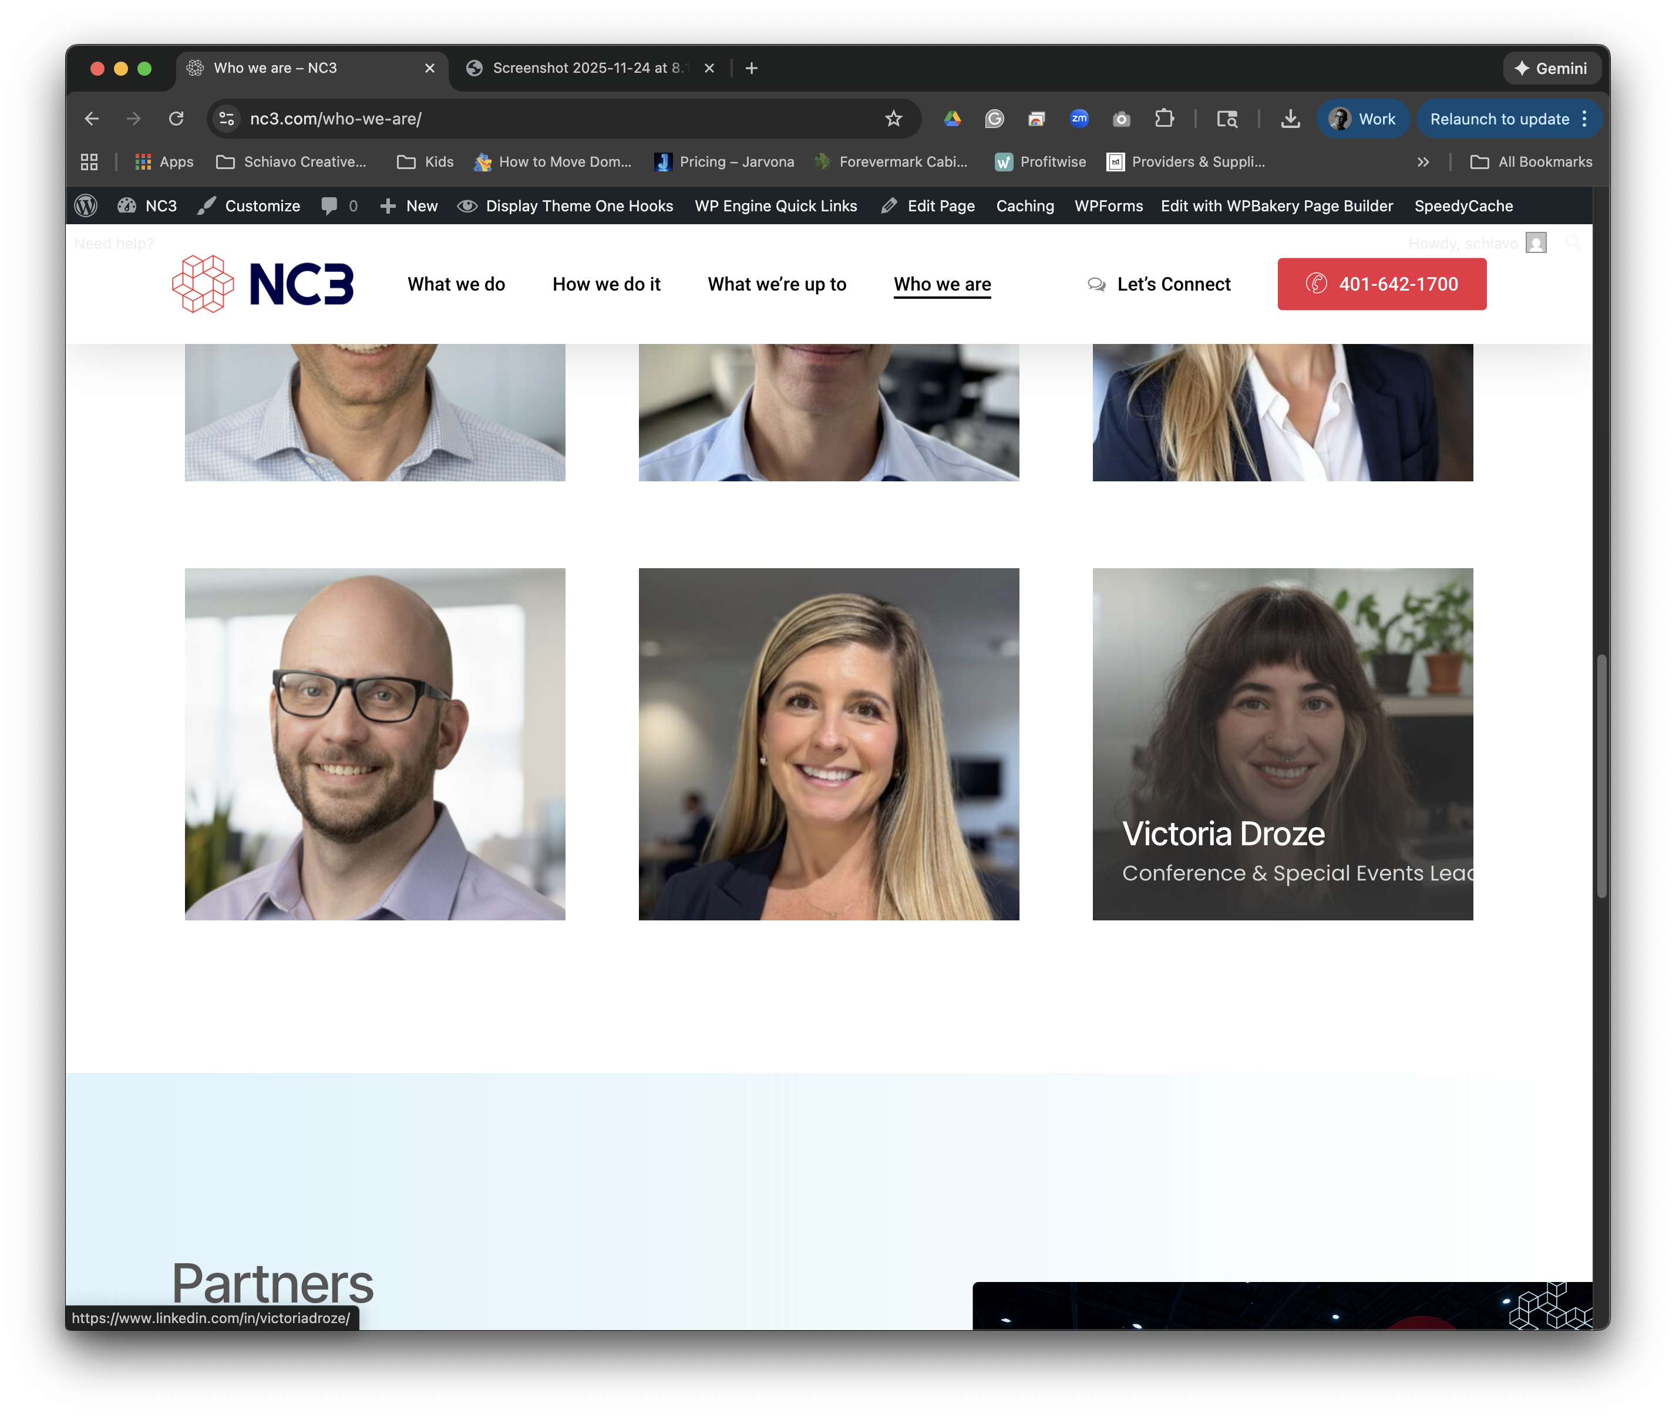Open the Extensions puzzle icon
This screenshot has width=1676, height=1417.
(1163, 119)
